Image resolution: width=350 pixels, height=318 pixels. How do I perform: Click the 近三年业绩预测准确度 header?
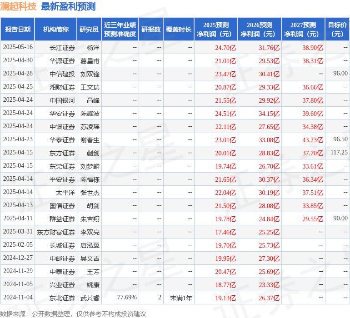click(x=120, y=29)
